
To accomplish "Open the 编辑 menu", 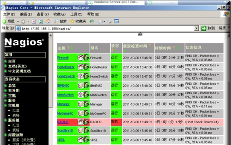I will point(26,14).
